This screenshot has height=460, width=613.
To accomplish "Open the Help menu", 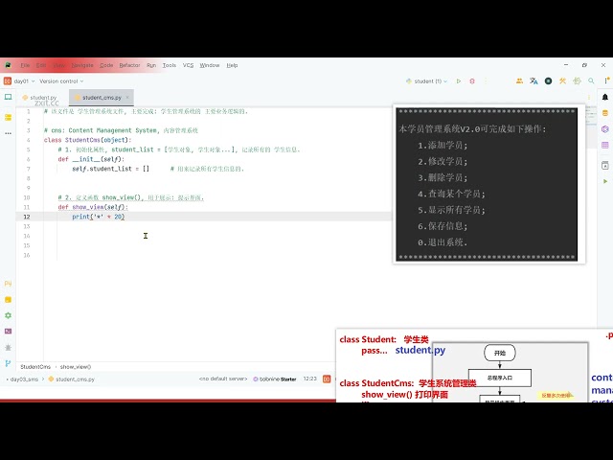I will click(232, 65).
